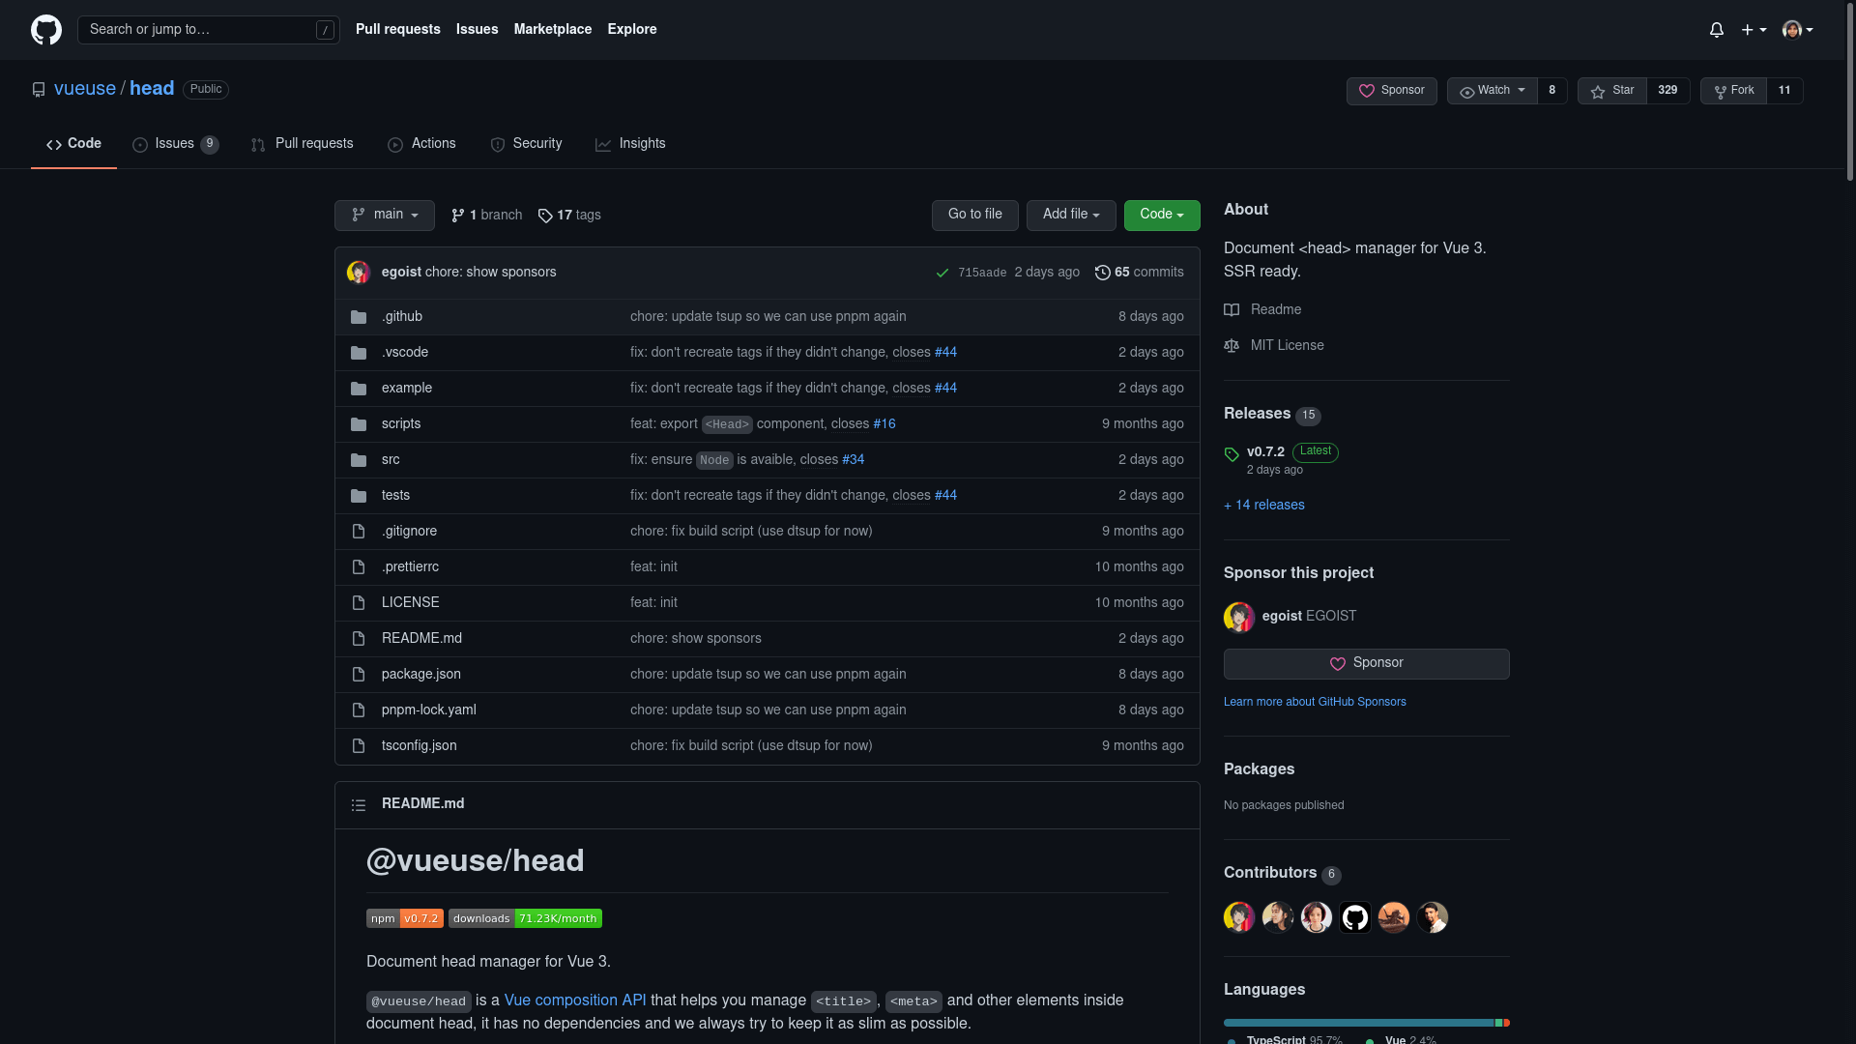Follow the Vue composition API link
Viewport: 1856px width, 1044px height.
pos(574,1000)
